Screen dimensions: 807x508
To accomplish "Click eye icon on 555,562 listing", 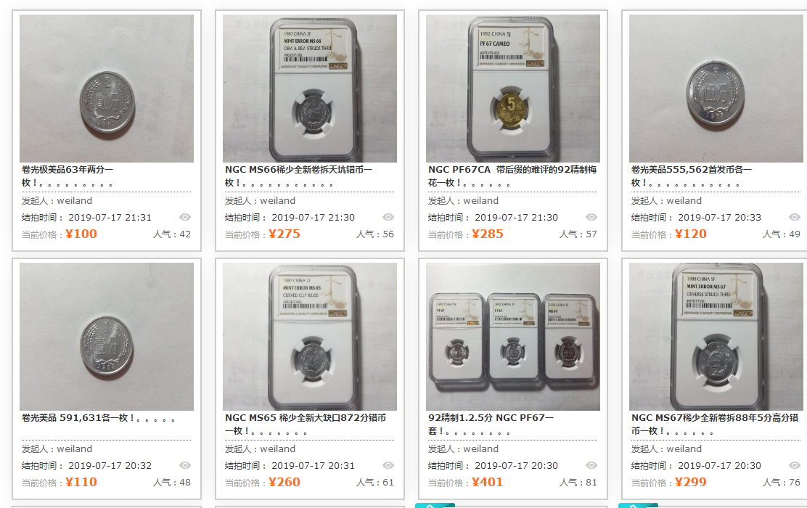I will pyautogui.click(x=795, y=217).
